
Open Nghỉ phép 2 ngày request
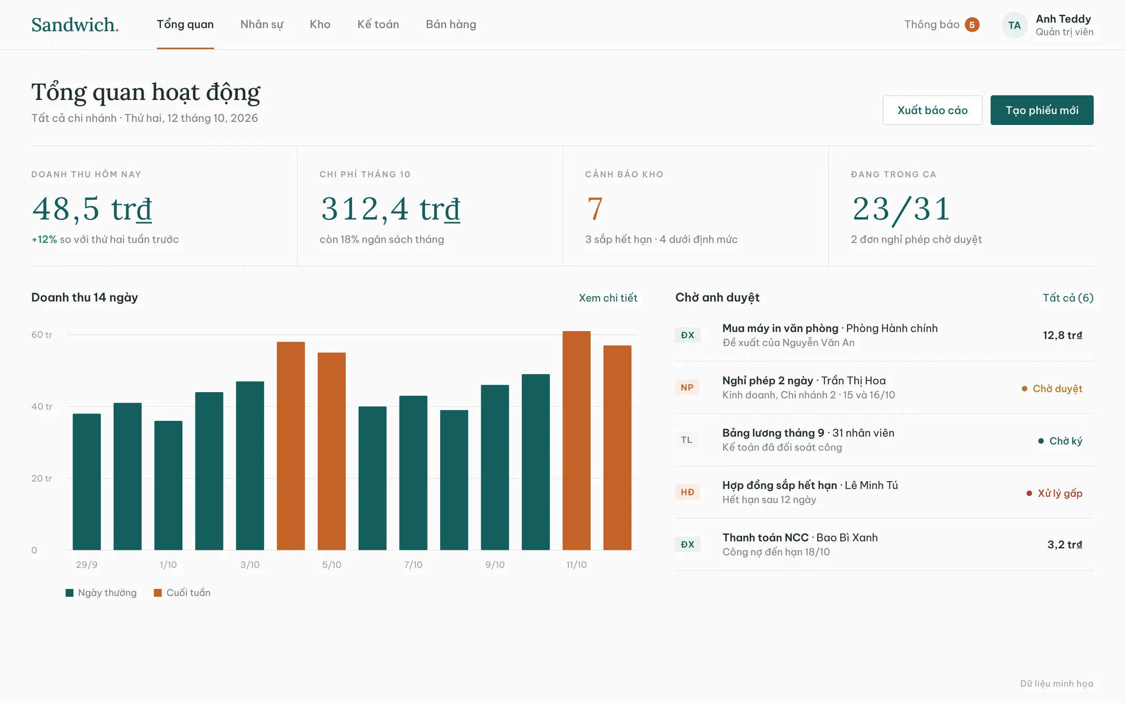pos(884,387)
